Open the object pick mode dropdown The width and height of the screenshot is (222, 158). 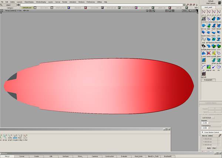point(9,5)
